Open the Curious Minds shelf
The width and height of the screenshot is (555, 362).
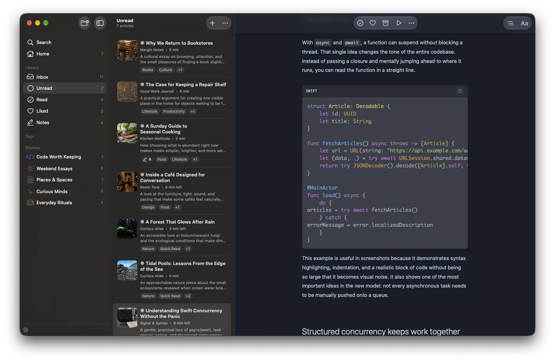pyautogui.click(x=65, y=191)
